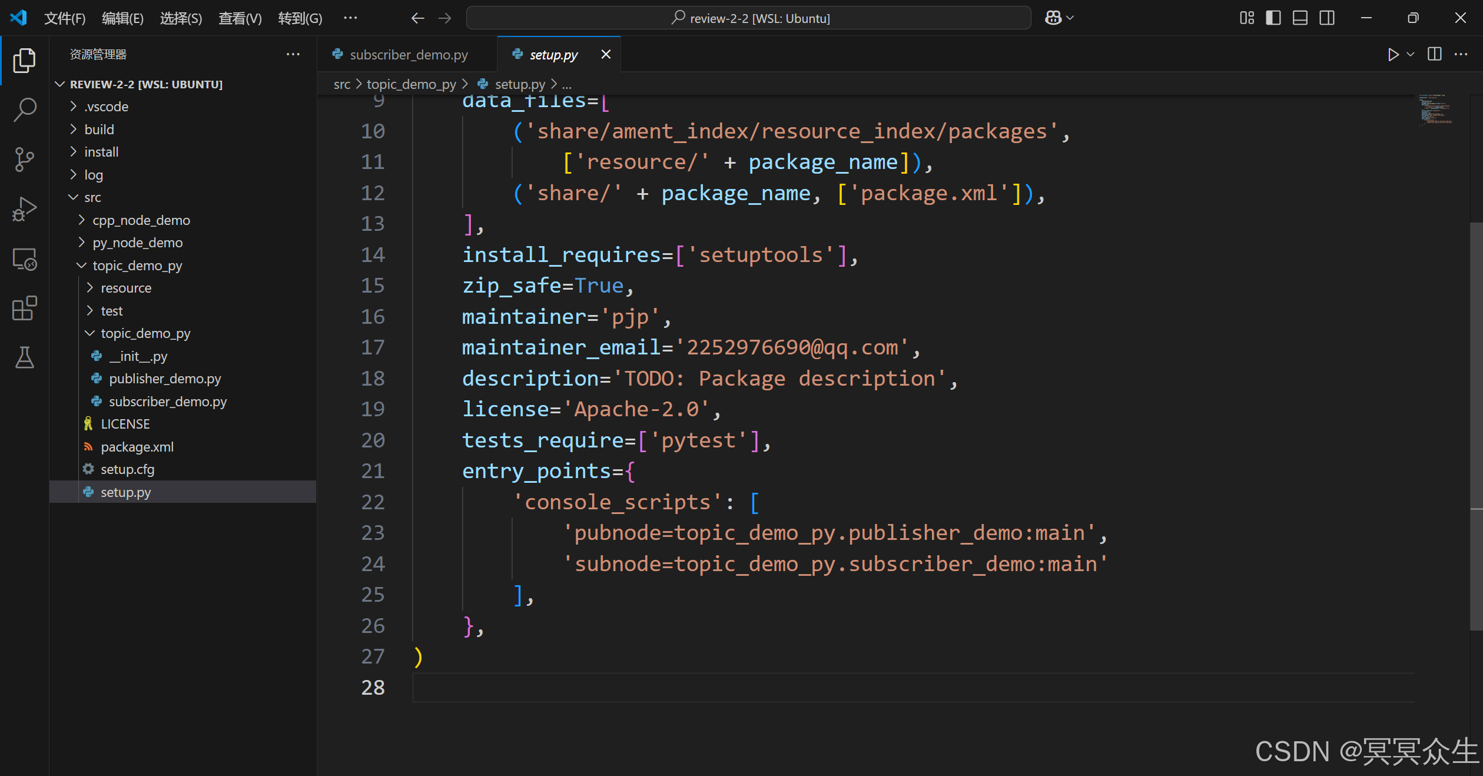The height and width of the screenshot is (776, 1483).
Task: Toggle the secondary side bar visibility
Action: pos(1327,18)
